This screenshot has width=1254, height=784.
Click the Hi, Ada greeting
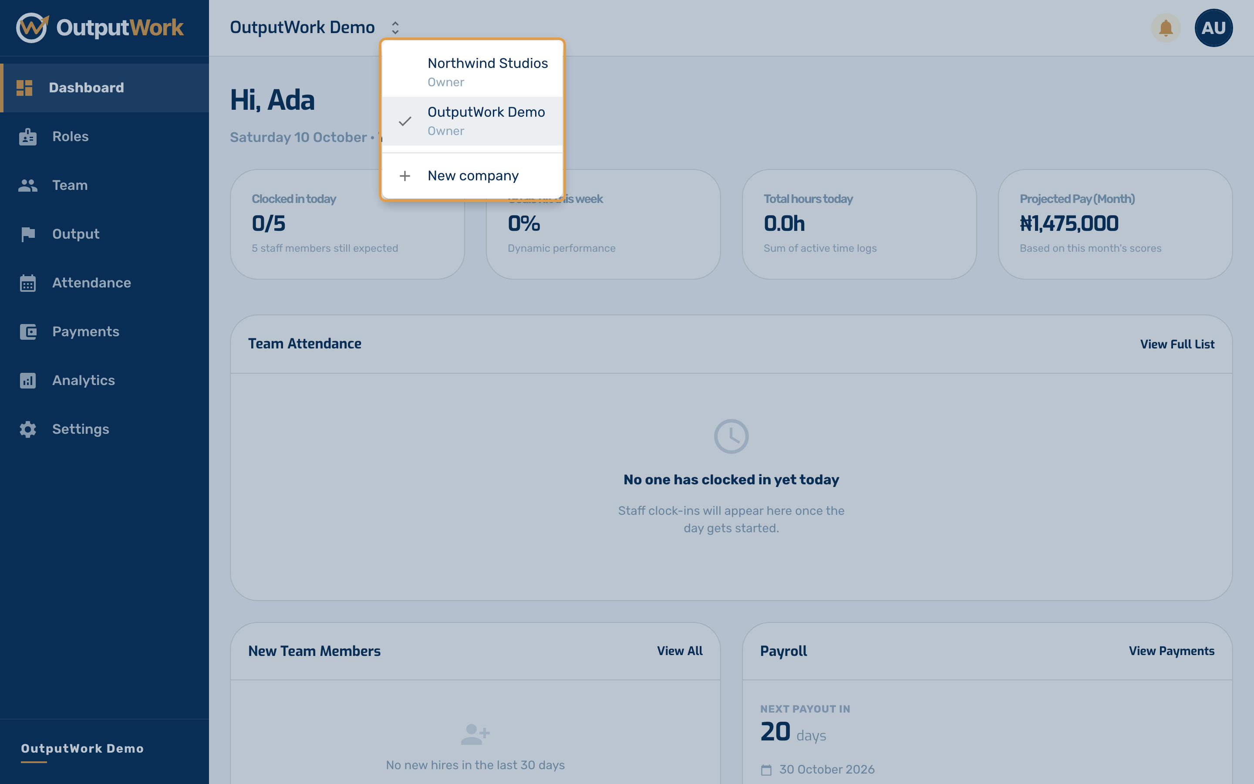click(x=272, y=100)
